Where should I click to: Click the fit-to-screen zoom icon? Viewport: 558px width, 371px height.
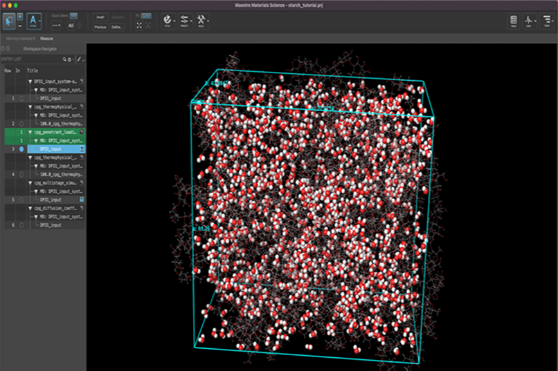(140, 26)
